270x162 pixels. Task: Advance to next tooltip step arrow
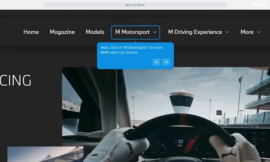point(166,62)
